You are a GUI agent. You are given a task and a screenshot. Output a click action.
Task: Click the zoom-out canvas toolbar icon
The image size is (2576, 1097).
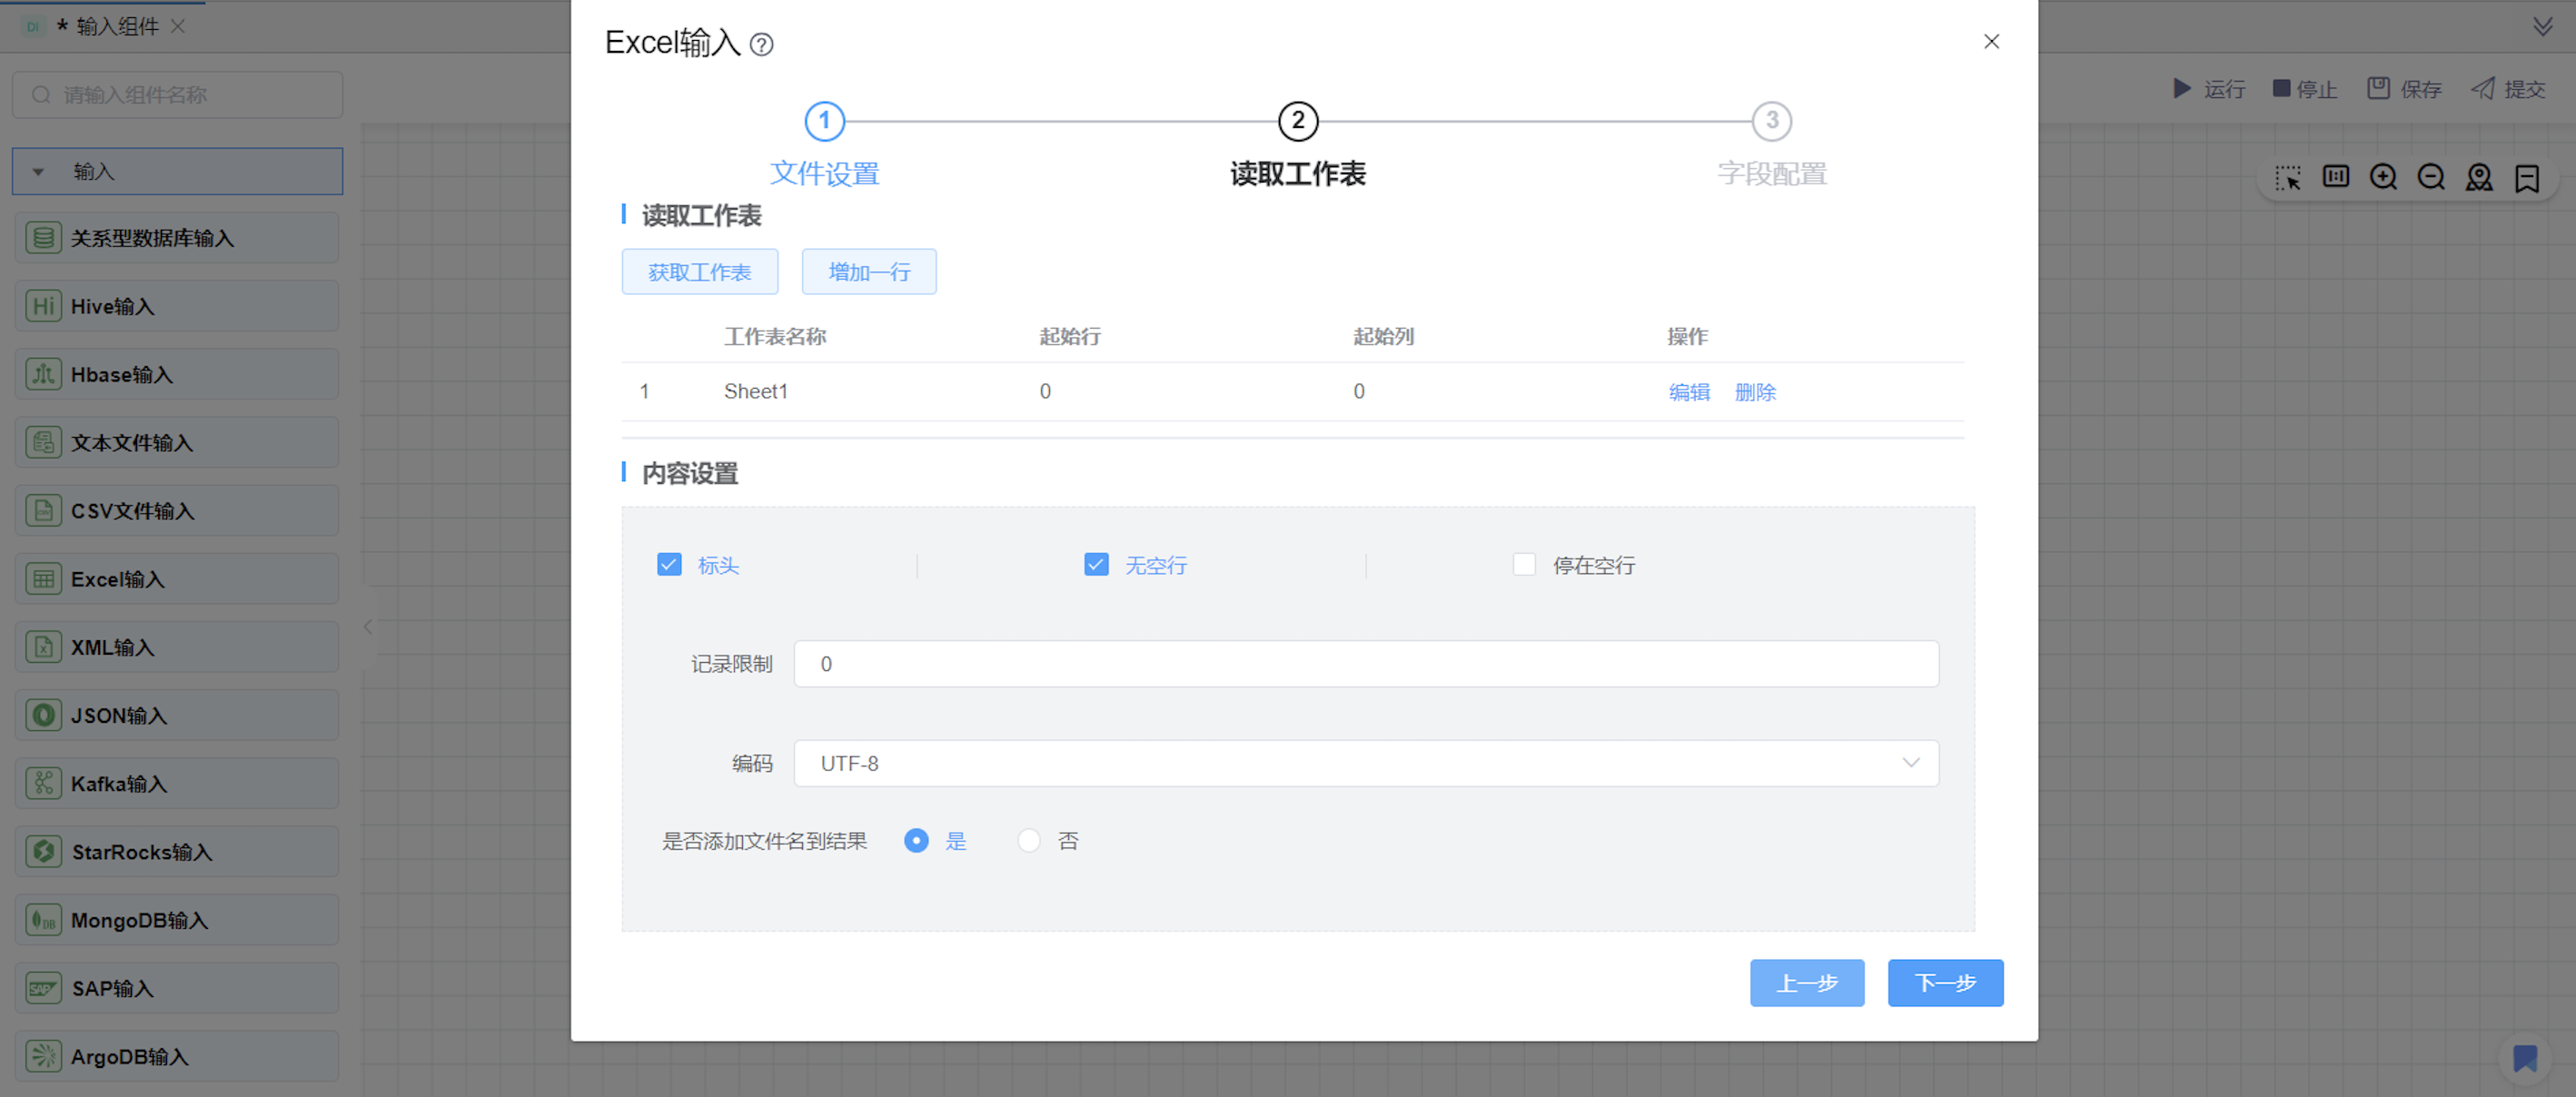tap(2430, 178)
